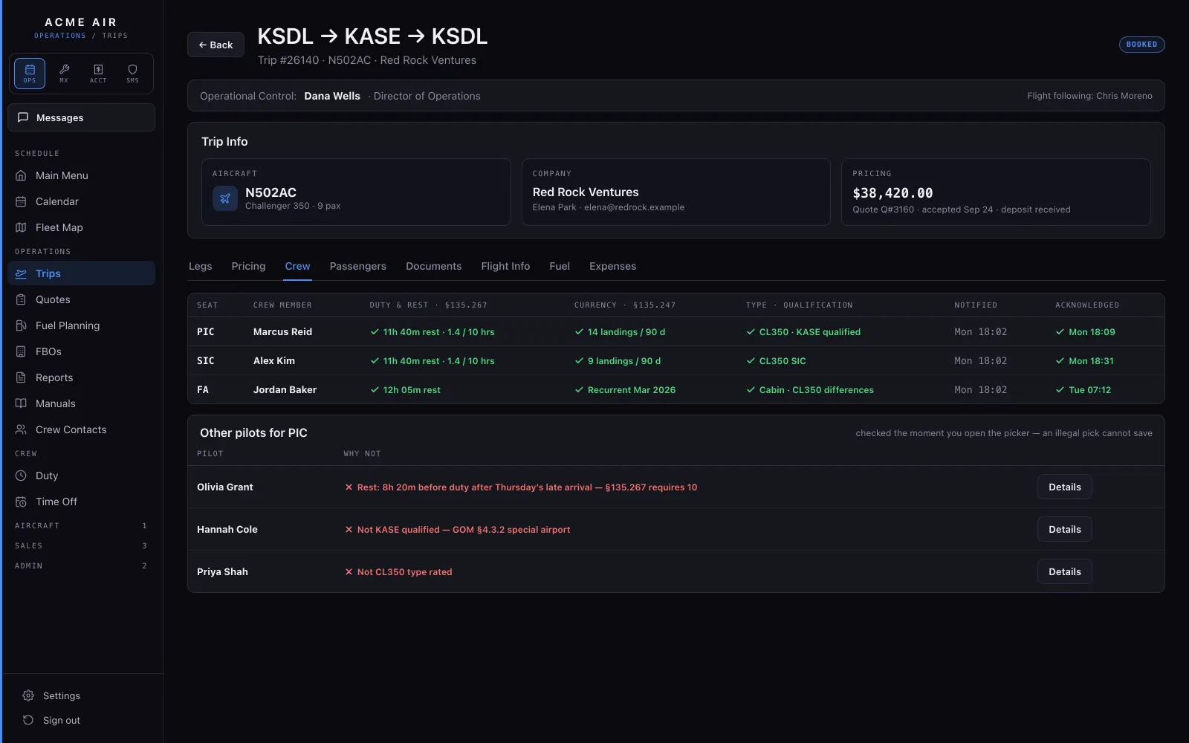The image size is (1189, 743).
Task: Switch to the Expenses tab
Action: pyautogui.click(x=612, y=266)
